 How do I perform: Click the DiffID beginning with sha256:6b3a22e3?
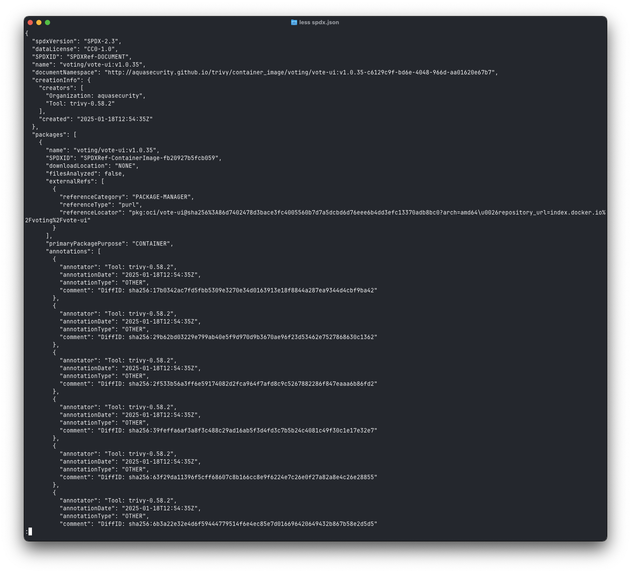[252, 524]
